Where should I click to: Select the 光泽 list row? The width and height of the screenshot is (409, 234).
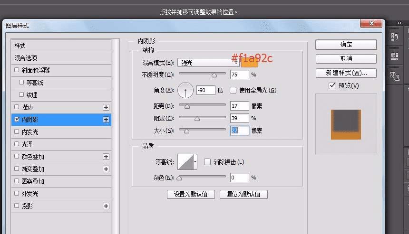coord(61,144)
